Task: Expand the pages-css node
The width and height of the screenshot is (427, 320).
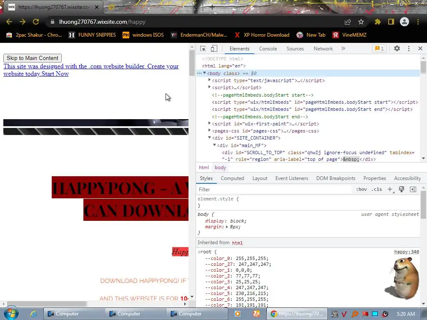Action: pos(209,130)
